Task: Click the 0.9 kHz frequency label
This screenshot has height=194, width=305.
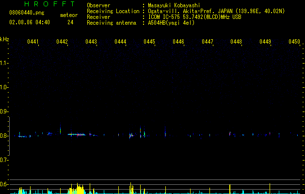Action: pos(4,112)
